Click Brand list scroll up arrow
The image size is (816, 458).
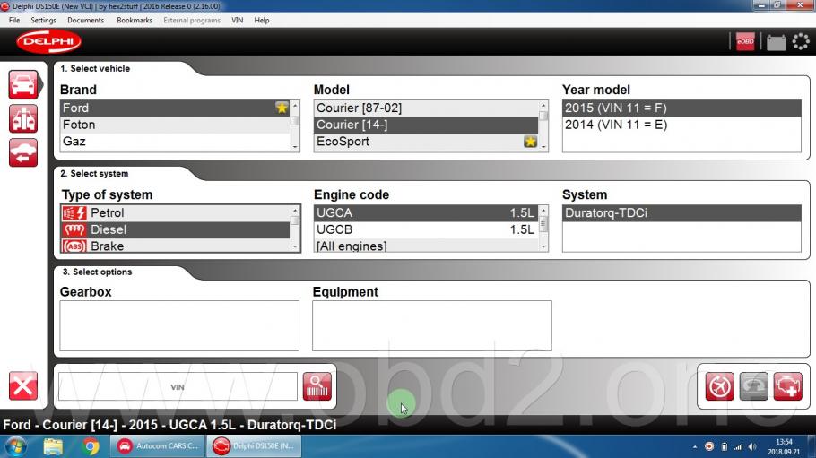coord(295,106)
